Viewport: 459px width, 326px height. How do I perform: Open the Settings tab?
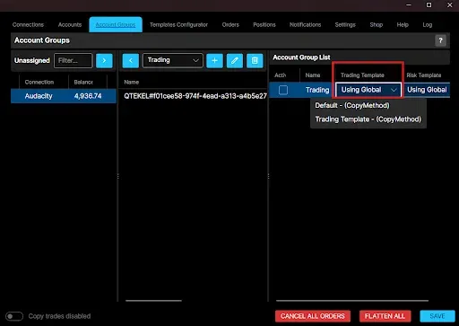tap(345, 25)
